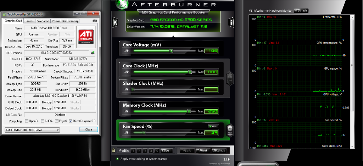Screen dimensions: 363x166
Task: Select profile slot 1
Action: pyautogui.click(x=133, y=150)
